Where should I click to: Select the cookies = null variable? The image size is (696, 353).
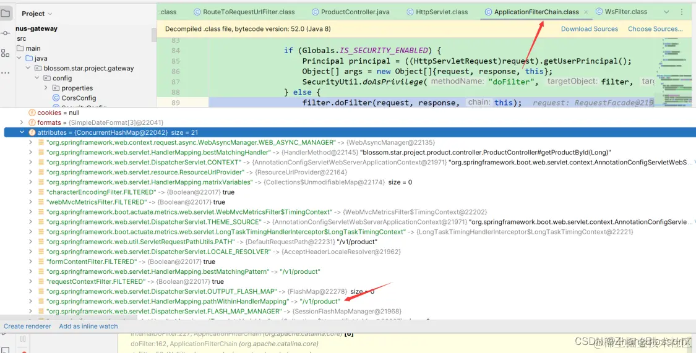[x=58, y=113]
